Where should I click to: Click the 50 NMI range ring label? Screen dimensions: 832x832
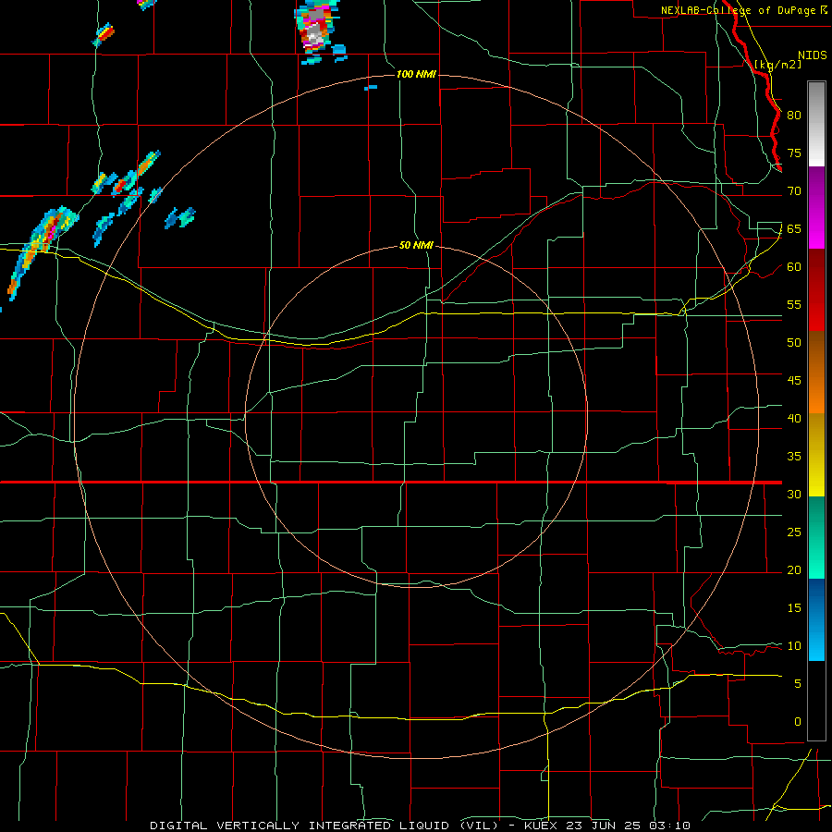[x=417, y=245]
